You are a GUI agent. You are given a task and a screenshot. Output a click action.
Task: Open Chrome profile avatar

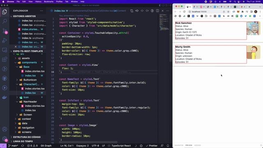[256, 12]
